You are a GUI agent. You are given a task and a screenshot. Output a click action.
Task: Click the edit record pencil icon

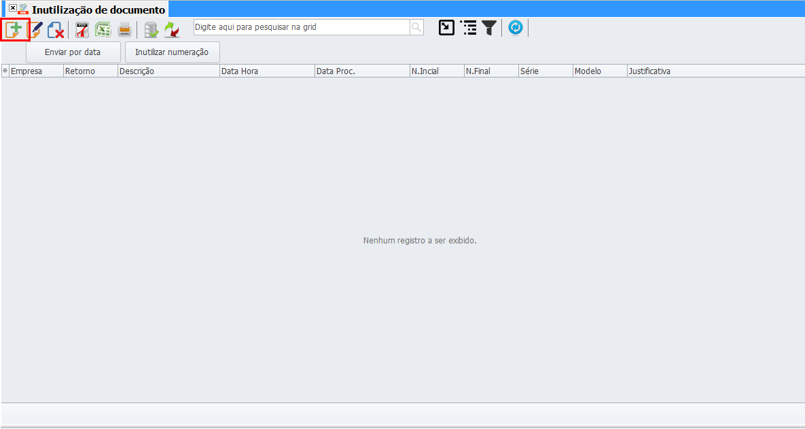point(36,29)
